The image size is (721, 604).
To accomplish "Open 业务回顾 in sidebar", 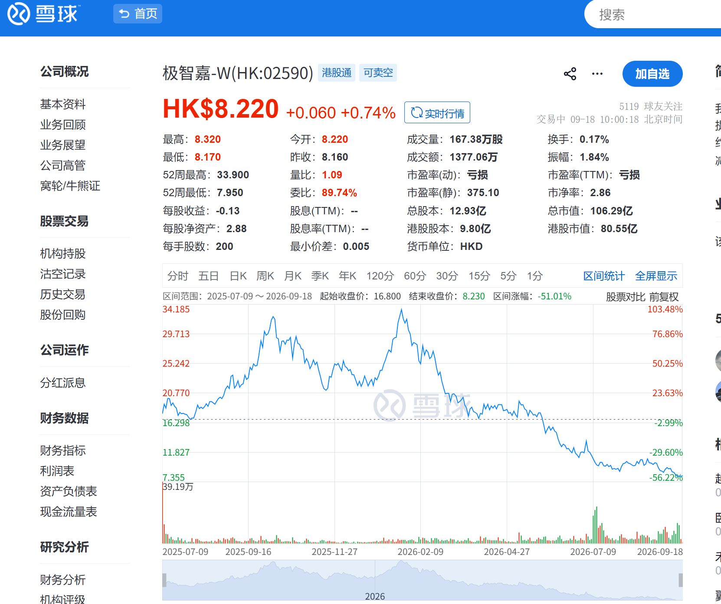I will pos(63,125).
